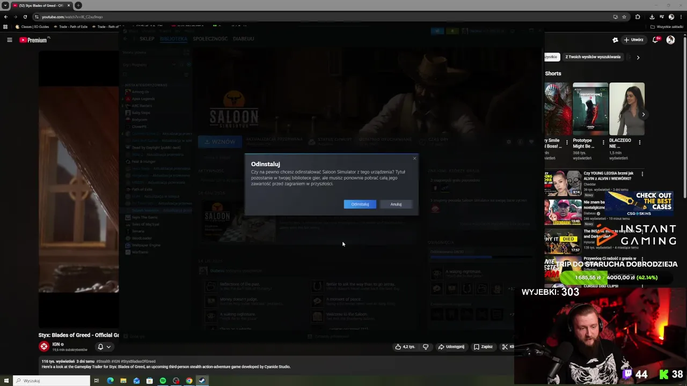Open File Explorer from the taskbar
This screenshot has height=386, width=687.
123,381
